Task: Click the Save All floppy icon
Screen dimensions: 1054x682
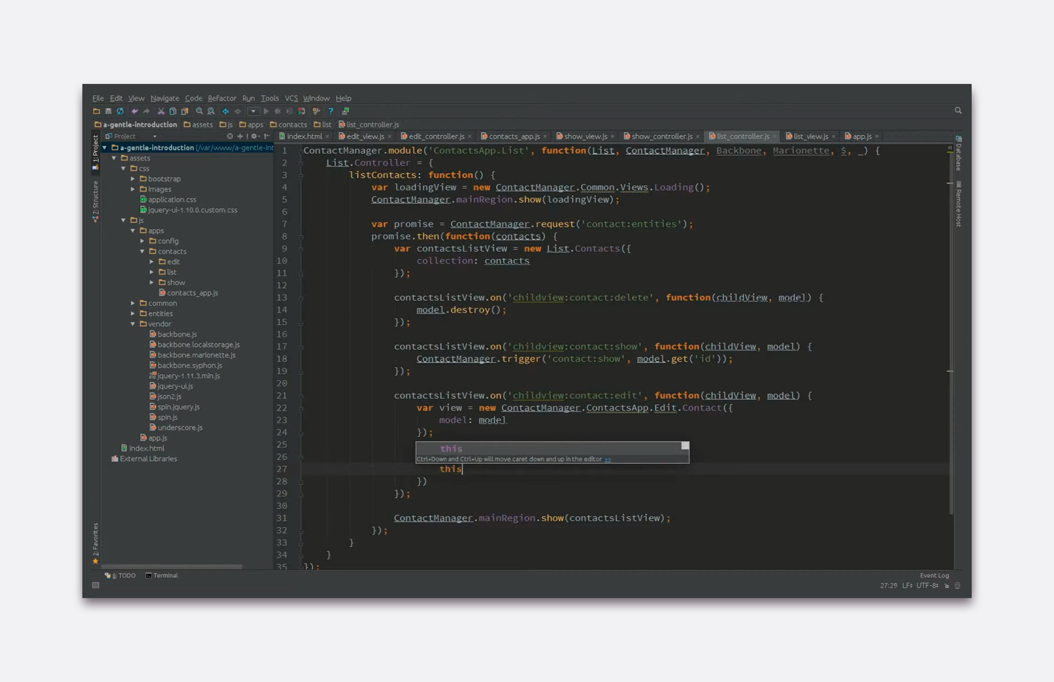Action: [108, 111]
